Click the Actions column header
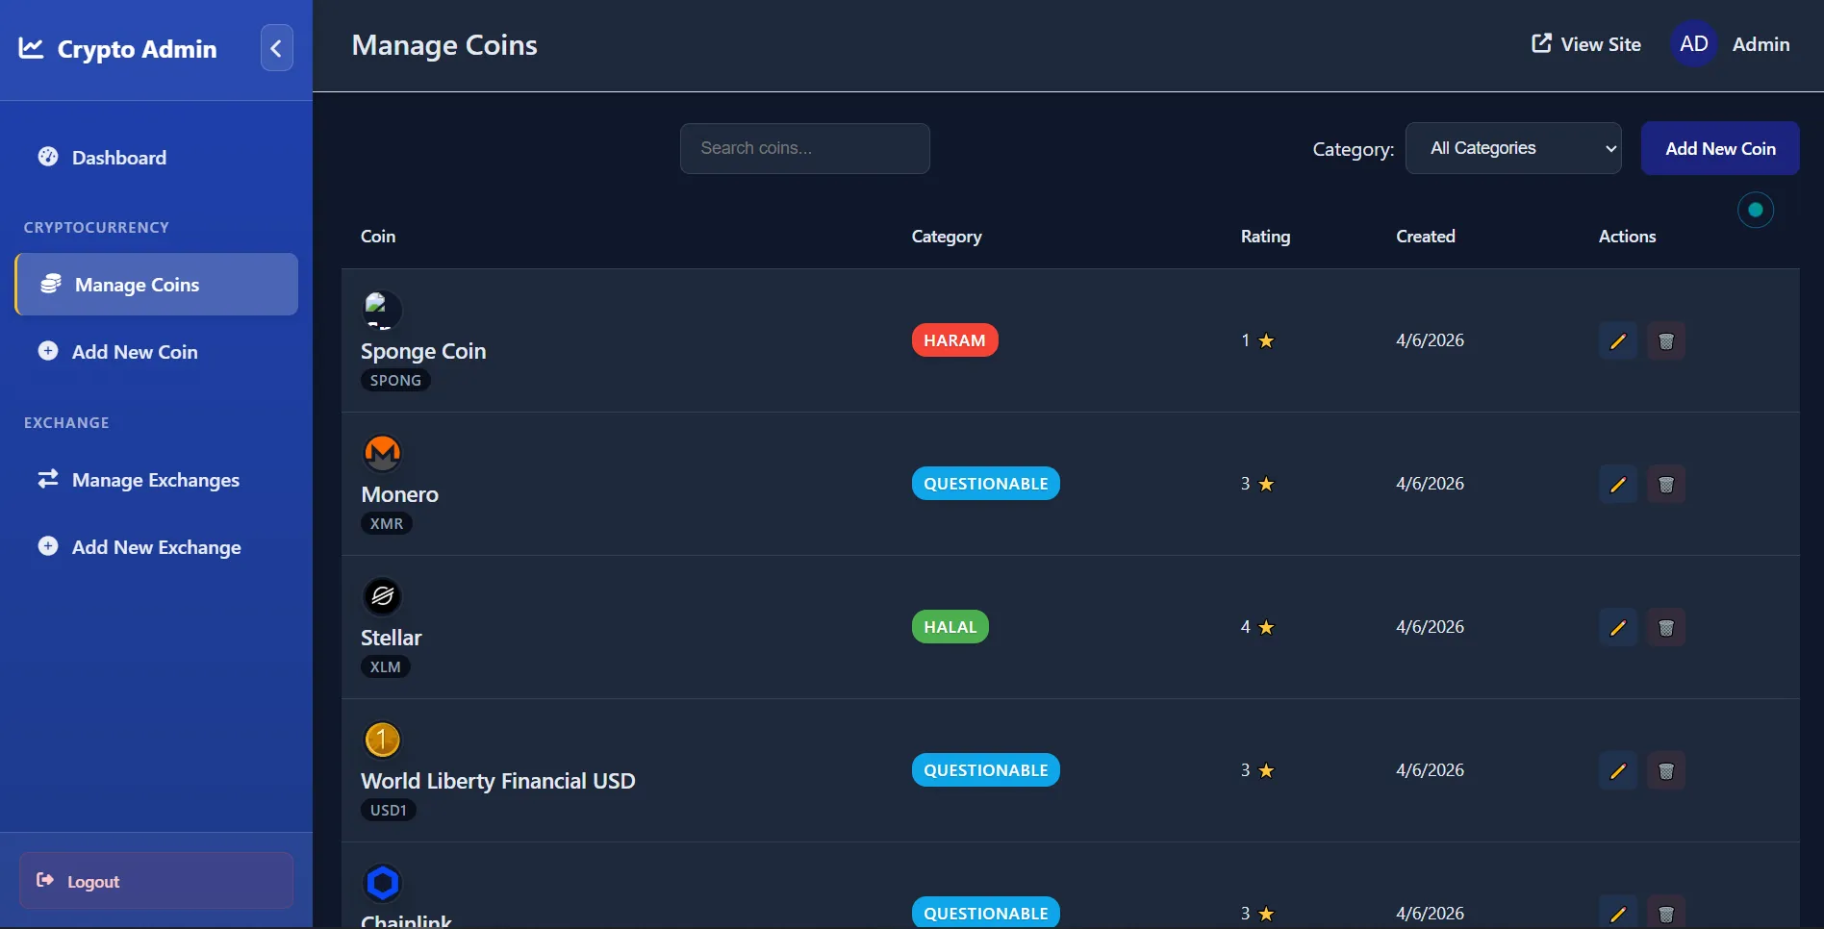Image resolution: width=1824 pixels, height=929 pixels. (x=1627, y=237)
